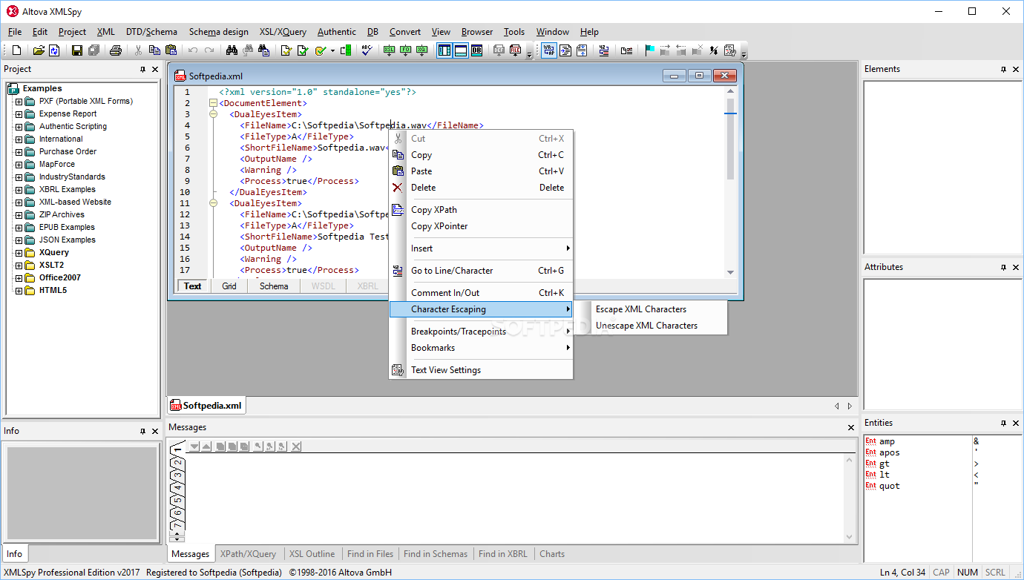The image size is (1024, 580).
Task: Select message tab number 3
Action: coord(177,474)
